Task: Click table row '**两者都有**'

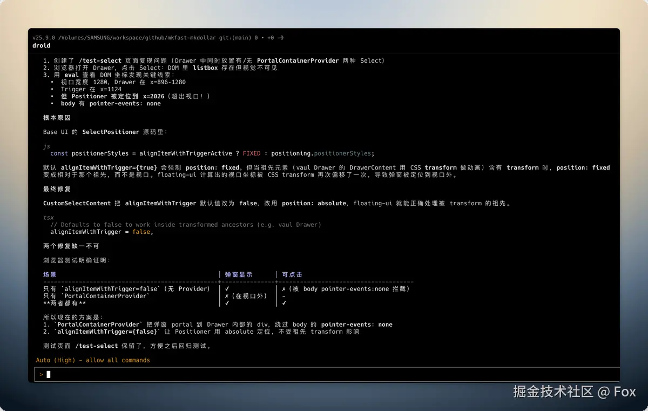Action: click(64, 303)
